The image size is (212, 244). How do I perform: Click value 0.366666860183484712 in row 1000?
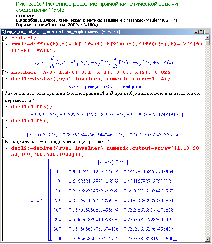pos(94,238)
